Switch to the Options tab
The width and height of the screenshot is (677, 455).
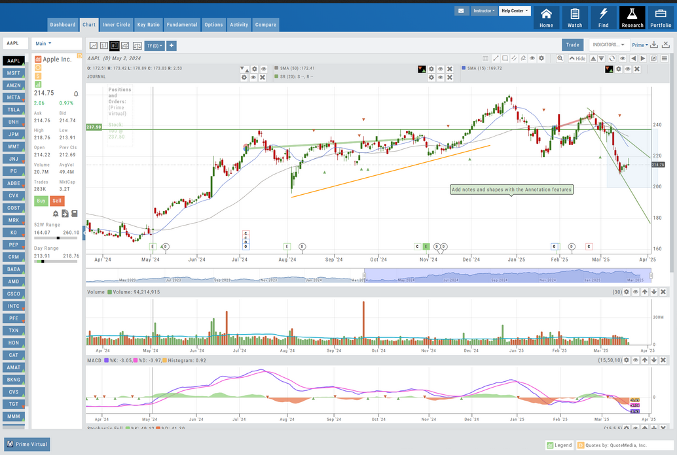point(213,25)
